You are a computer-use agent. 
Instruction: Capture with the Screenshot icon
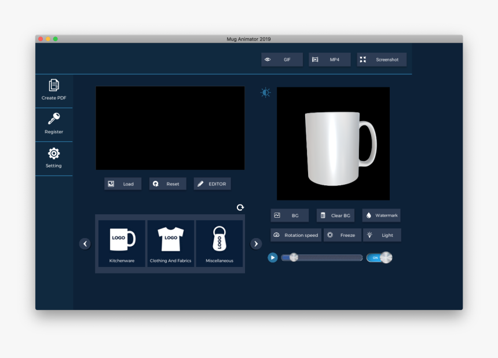[363, 59]
